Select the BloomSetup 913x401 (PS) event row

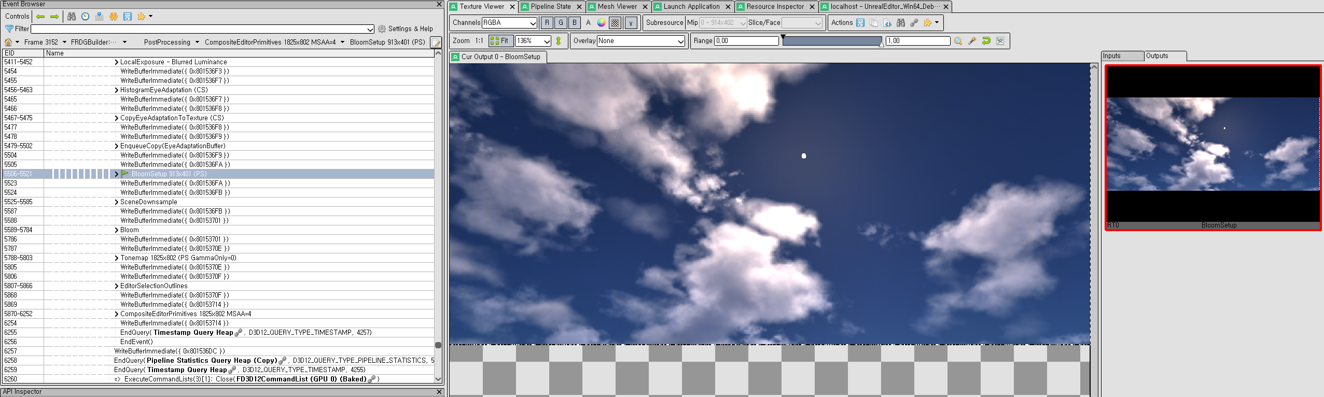tap(218, 174)
